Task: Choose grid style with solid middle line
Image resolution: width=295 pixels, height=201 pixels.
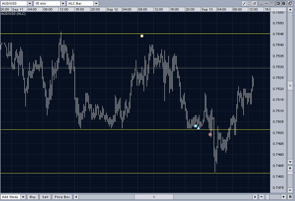Action: tap(266, 3)
